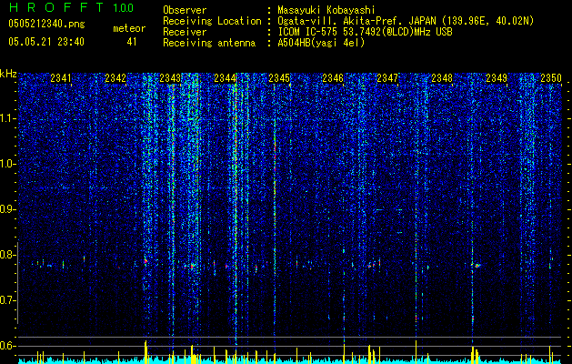Select the filename 0505212340.png
Viewport: 572px width, 364px height.
click(x=46, y=25)
